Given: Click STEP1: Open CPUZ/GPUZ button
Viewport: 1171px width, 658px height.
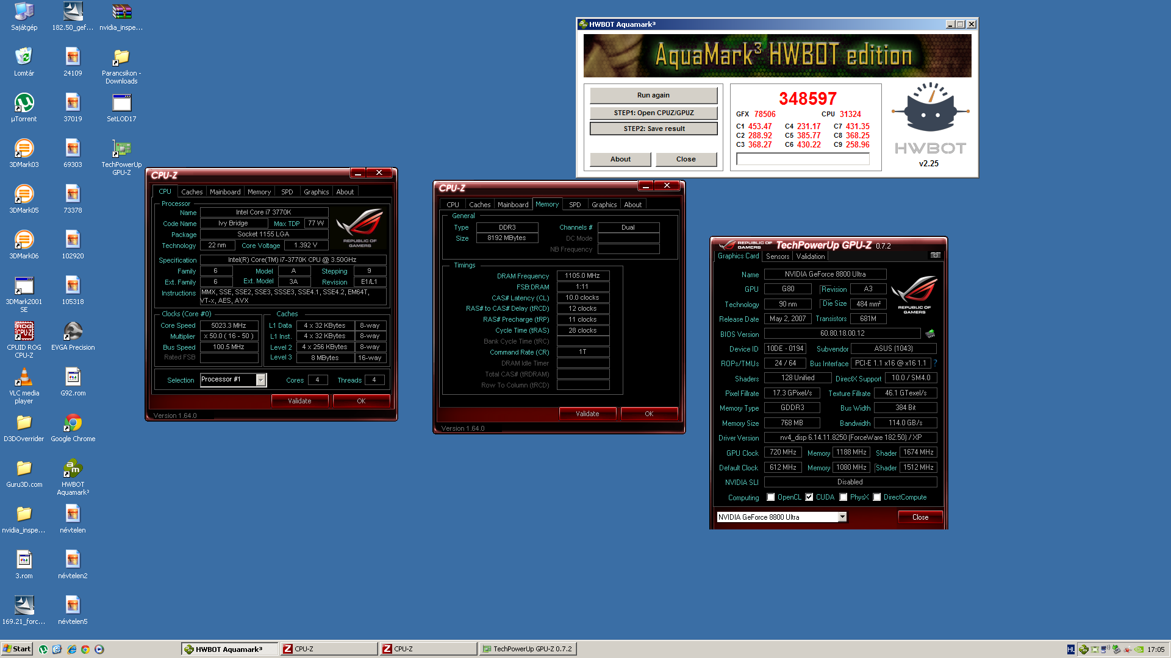Looking at the screenshot, I should pyautogui.click(x=653, y=113).
